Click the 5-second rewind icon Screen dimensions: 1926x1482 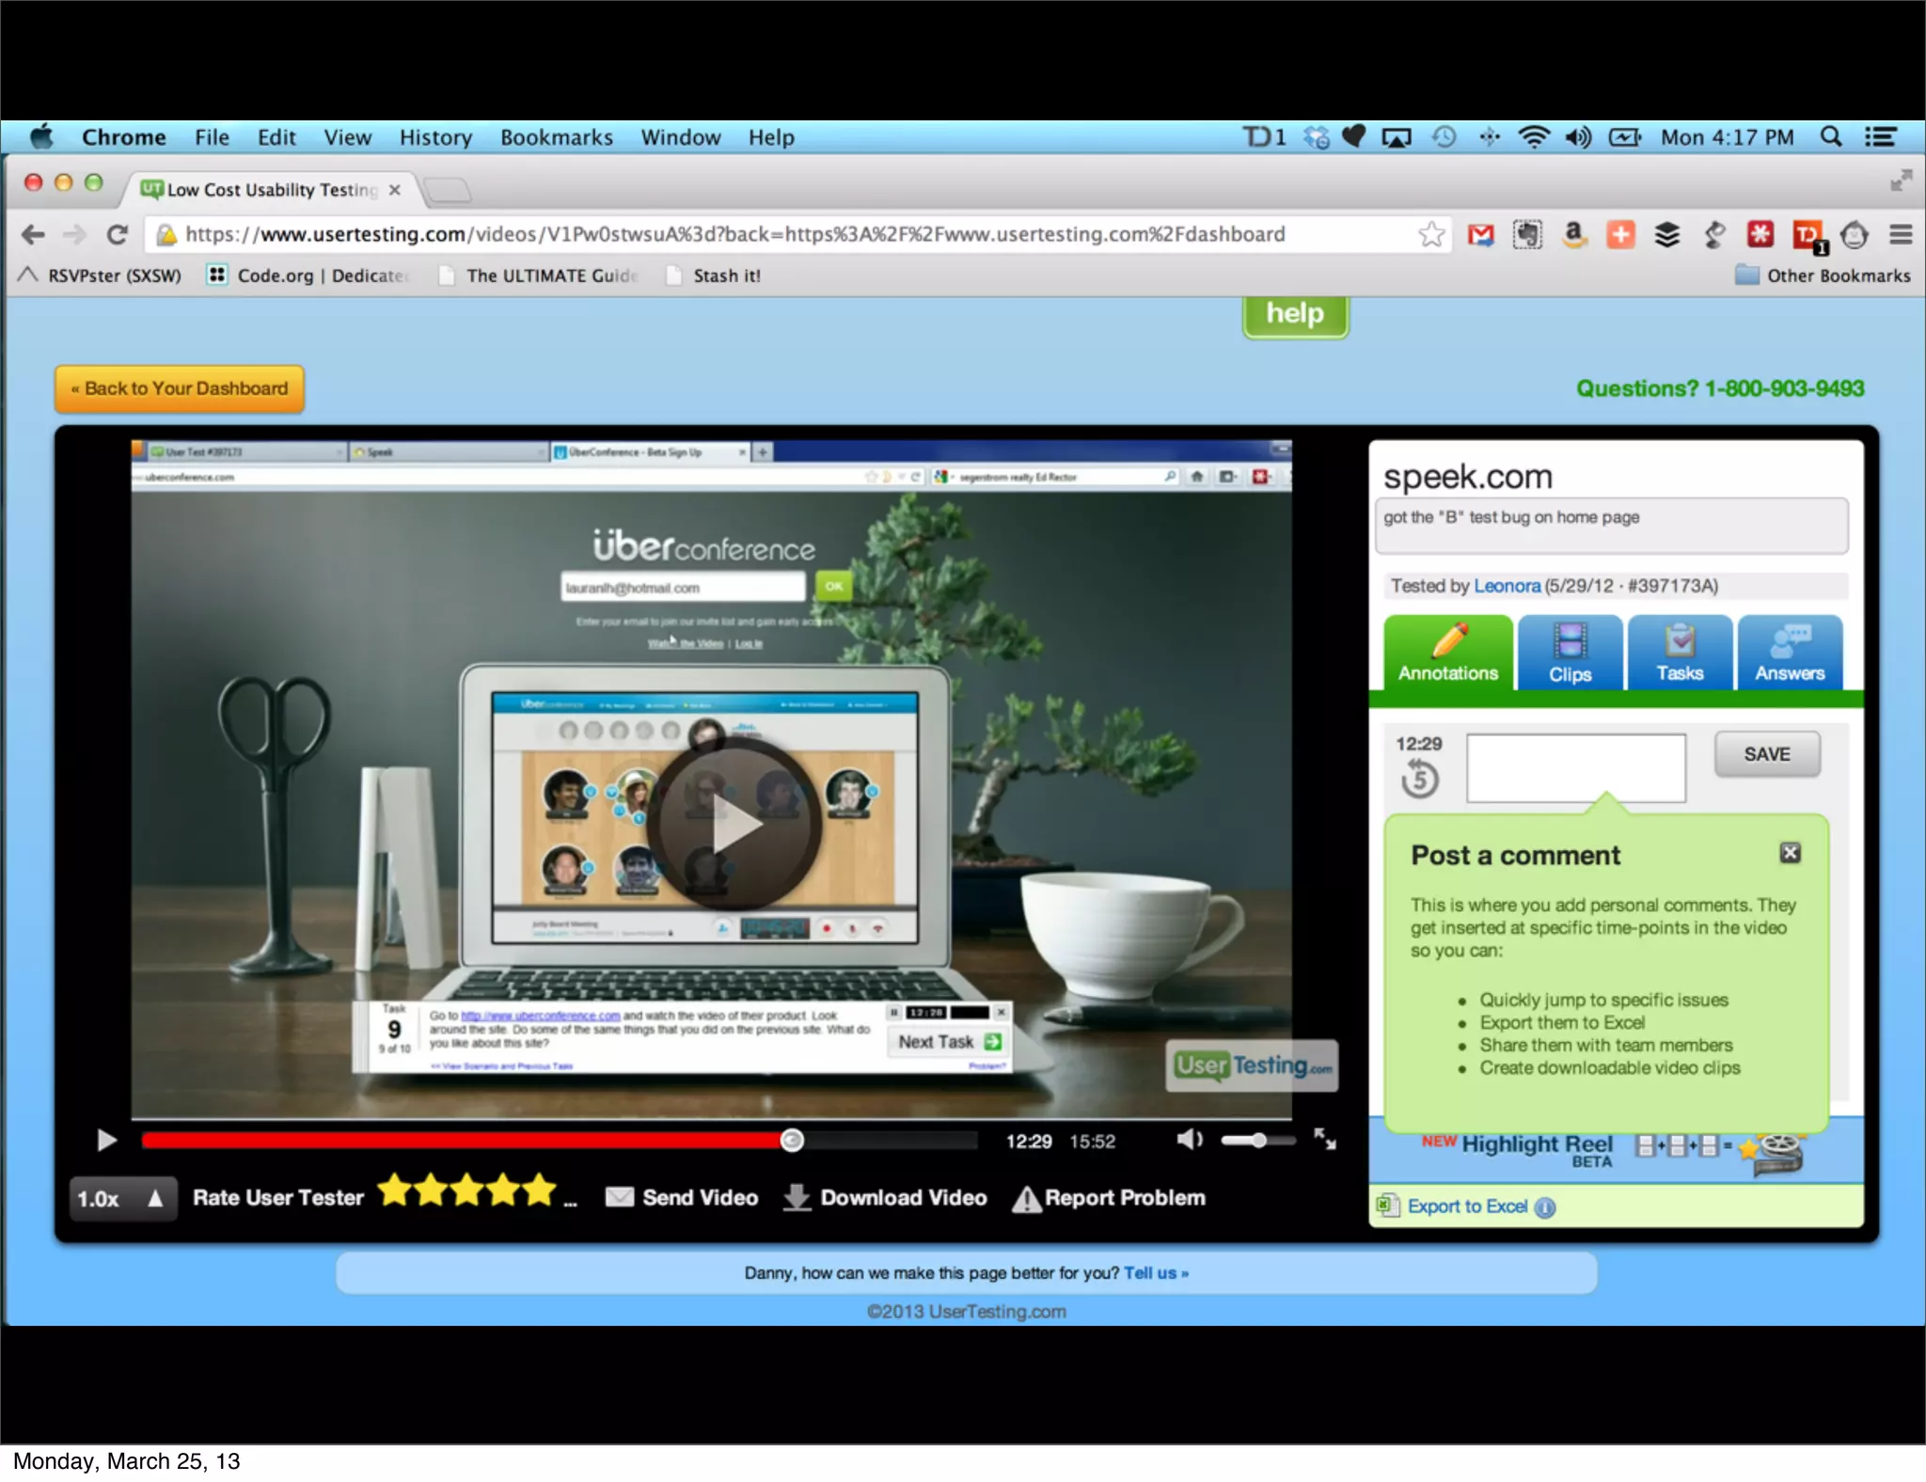coord(1419,780)
